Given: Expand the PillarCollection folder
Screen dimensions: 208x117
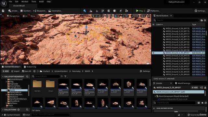Looking at the screenshot, I should [6, 95].
